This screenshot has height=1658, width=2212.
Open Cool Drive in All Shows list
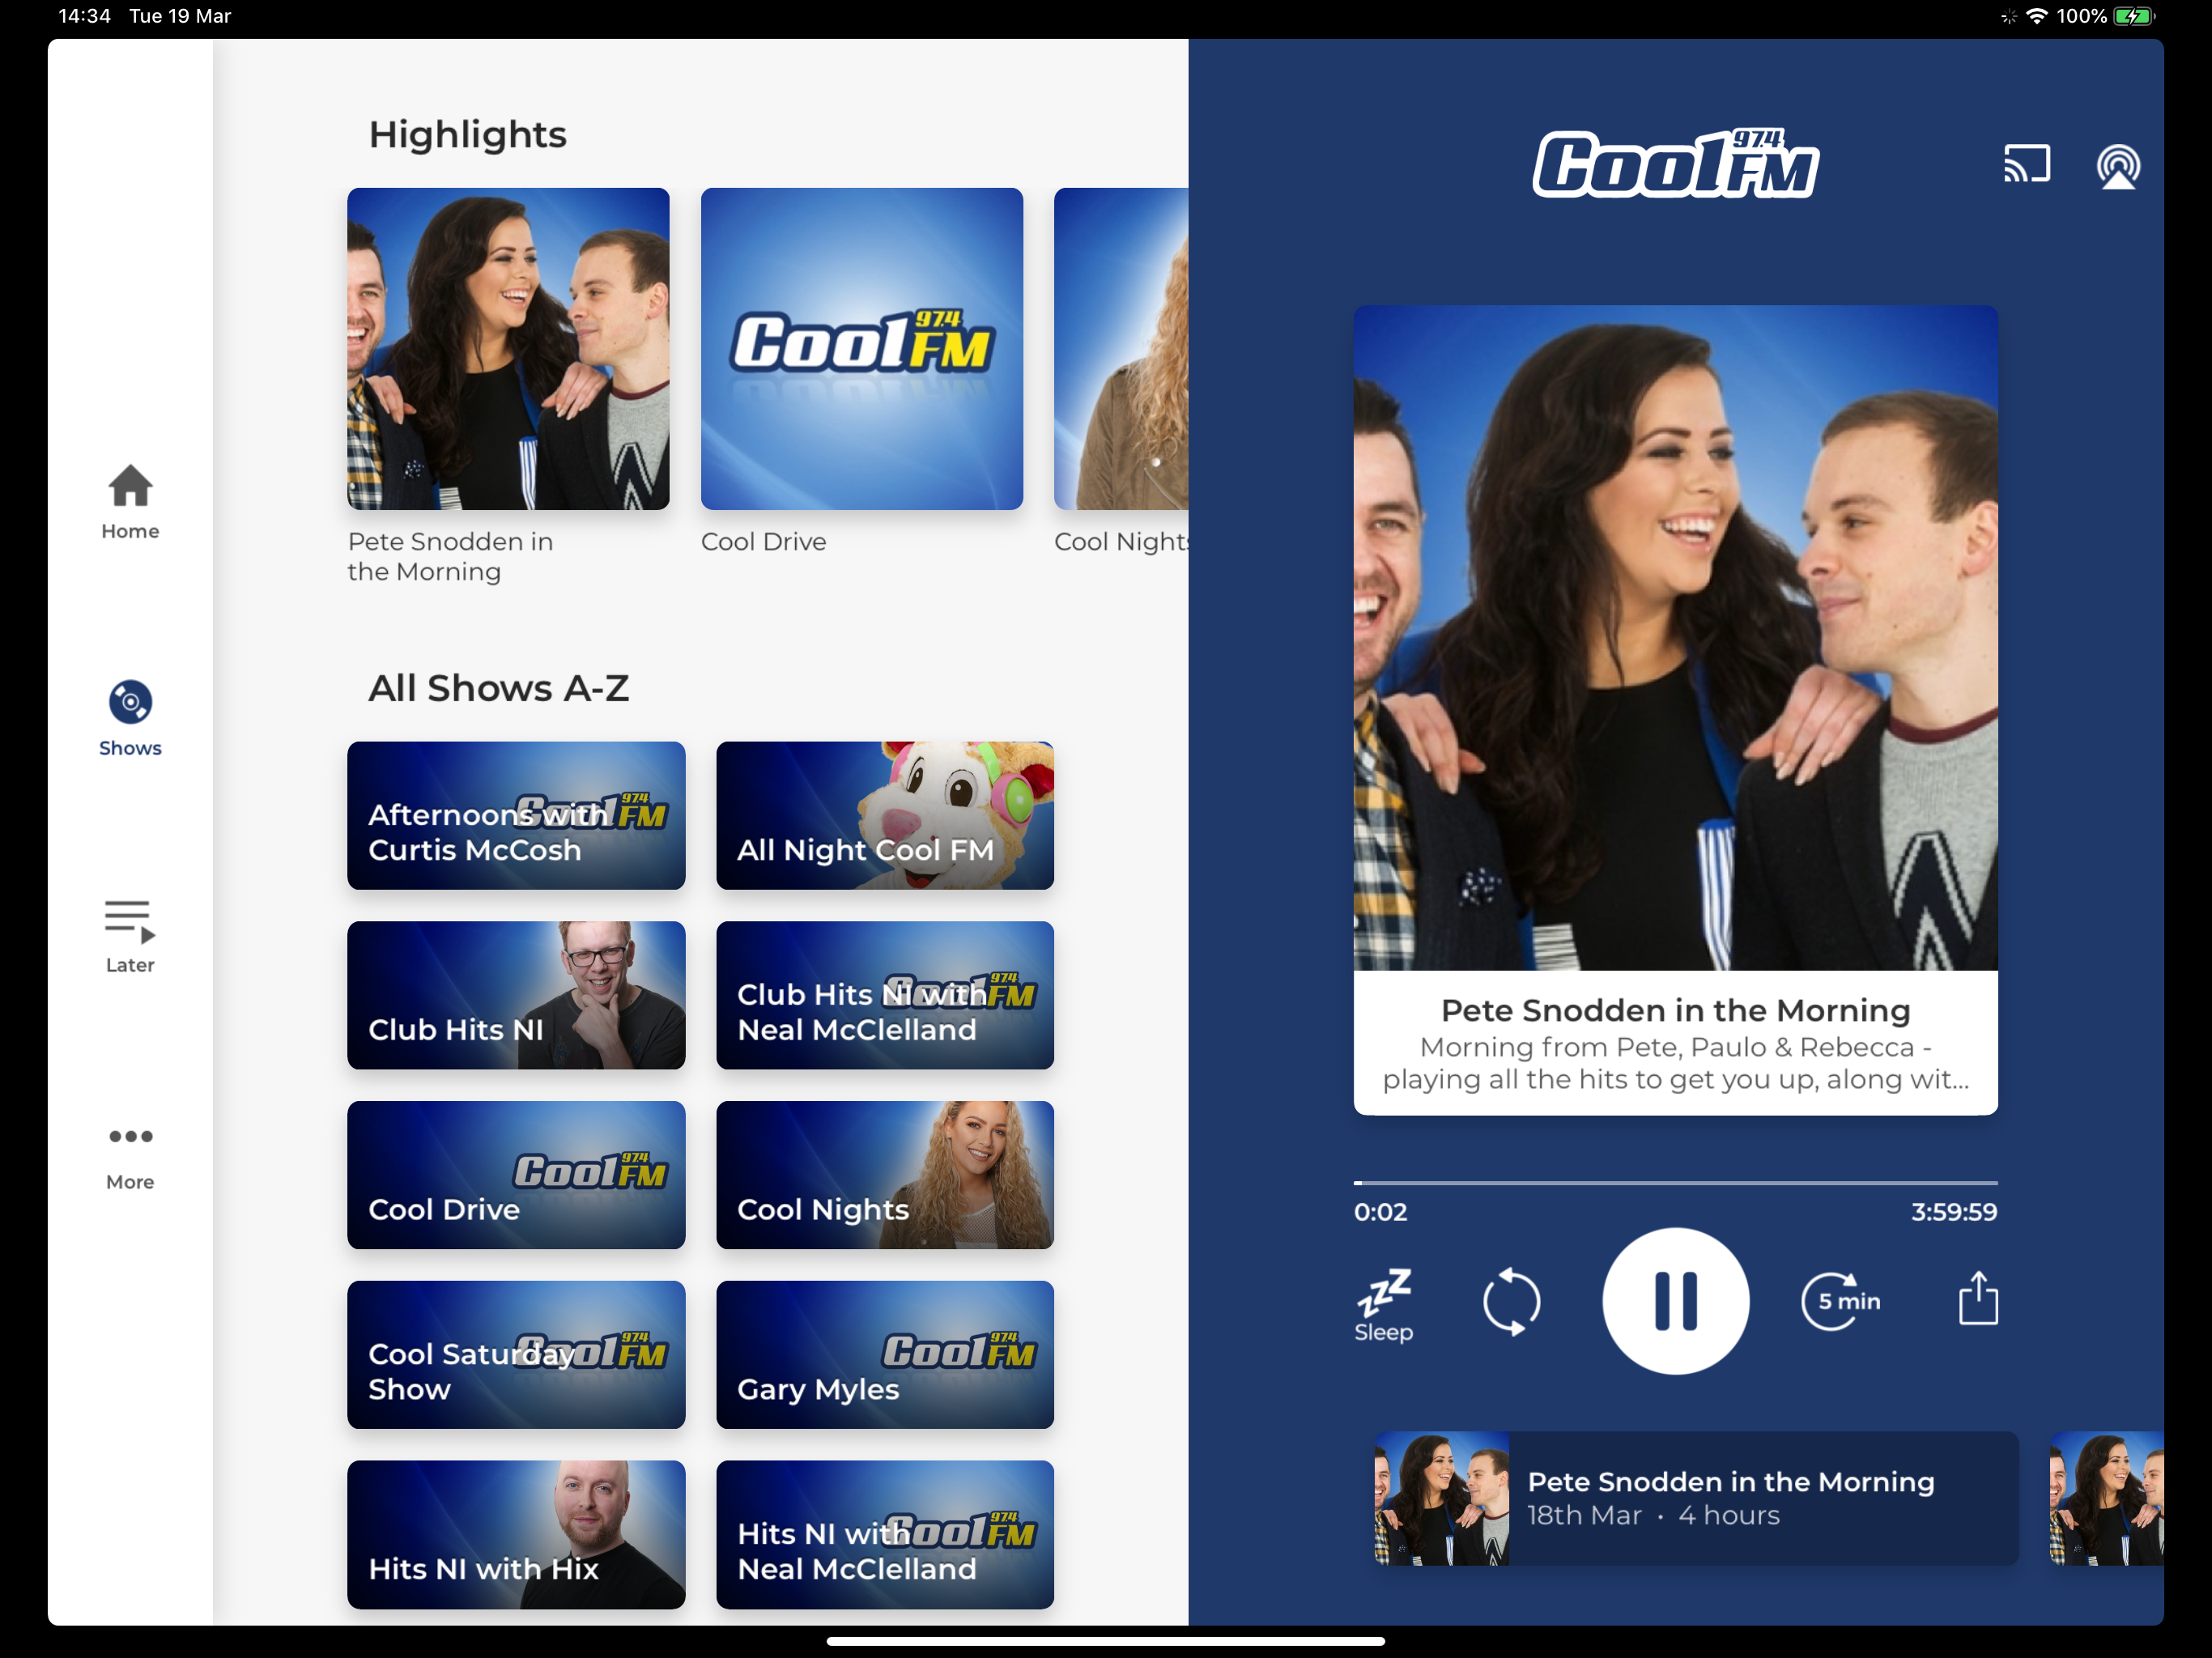click(516, 1175)
